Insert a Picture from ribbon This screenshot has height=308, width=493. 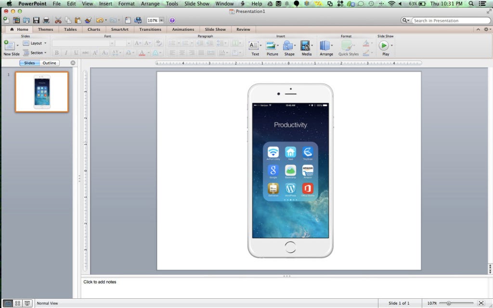(x=271, y=46)
